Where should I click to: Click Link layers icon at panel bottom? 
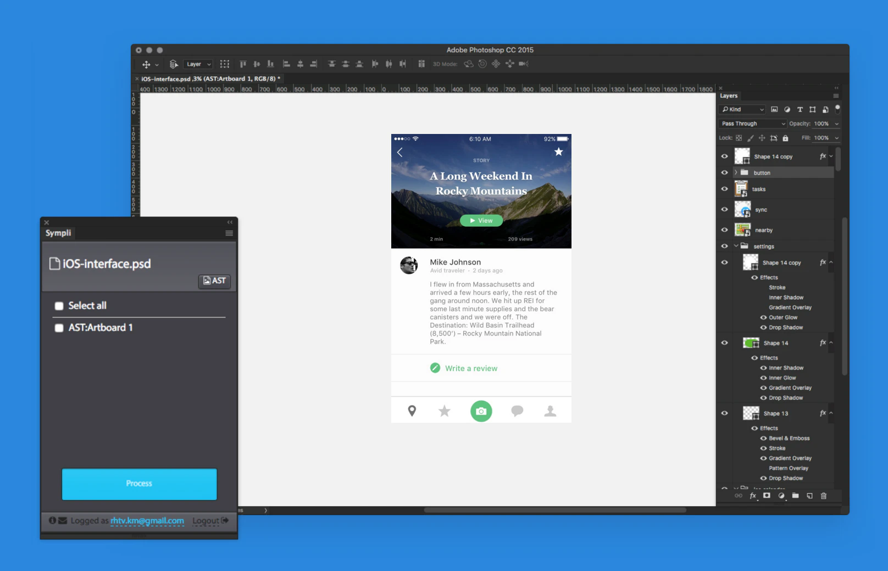[738, 496]
